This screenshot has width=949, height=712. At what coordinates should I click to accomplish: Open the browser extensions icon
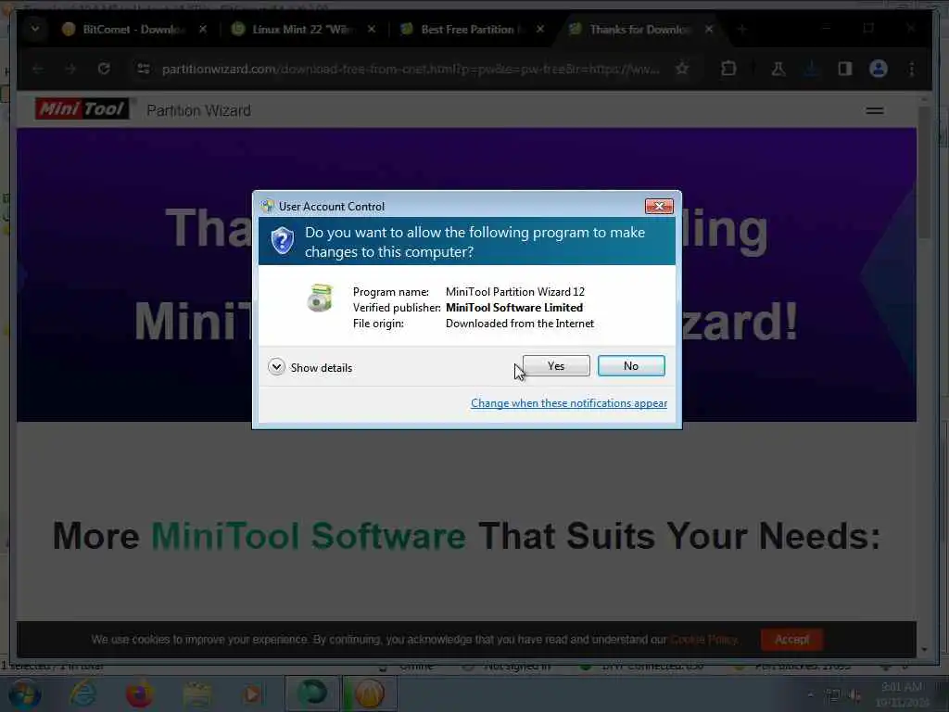click(728, 69)
